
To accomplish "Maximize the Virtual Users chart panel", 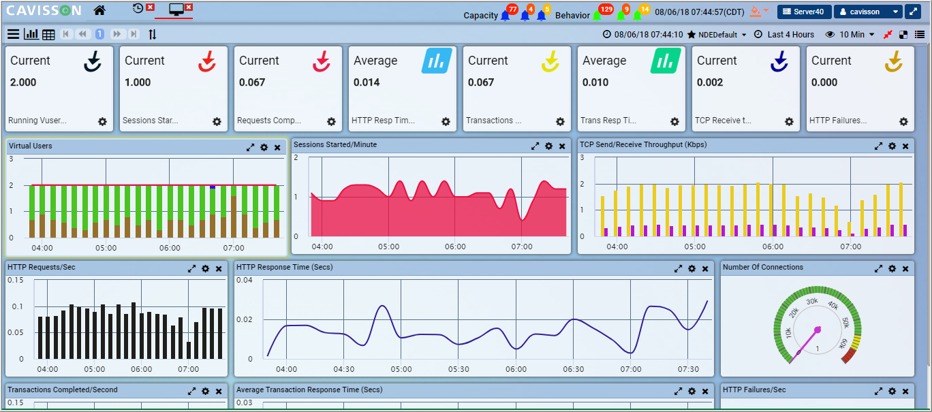I will click(x=250, y=146).
